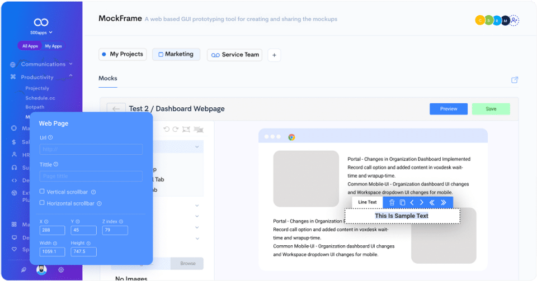Click the copy icon in text toolbar
This screenshot has height=281, width=537.
[402, 202]
